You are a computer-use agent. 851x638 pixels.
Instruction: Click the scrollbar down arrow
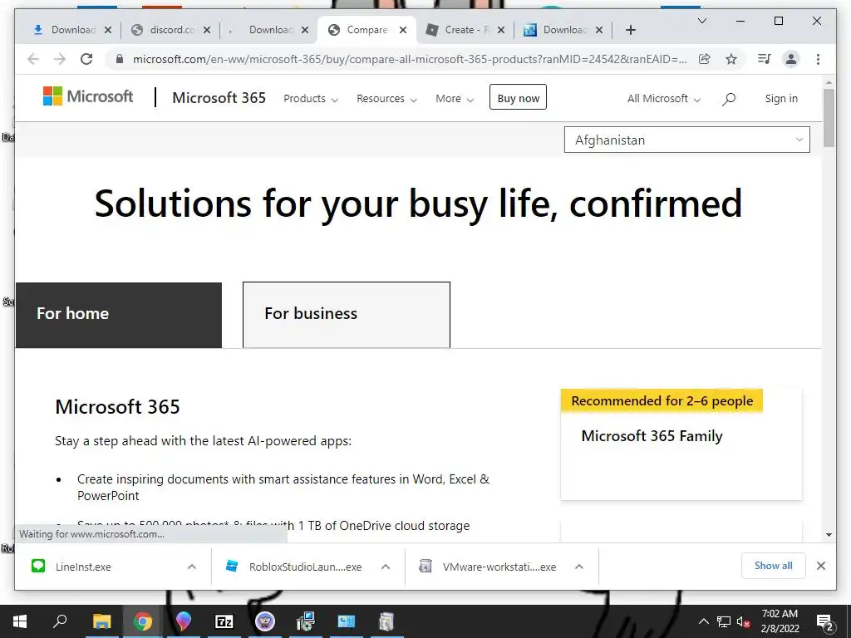point(829,535)
